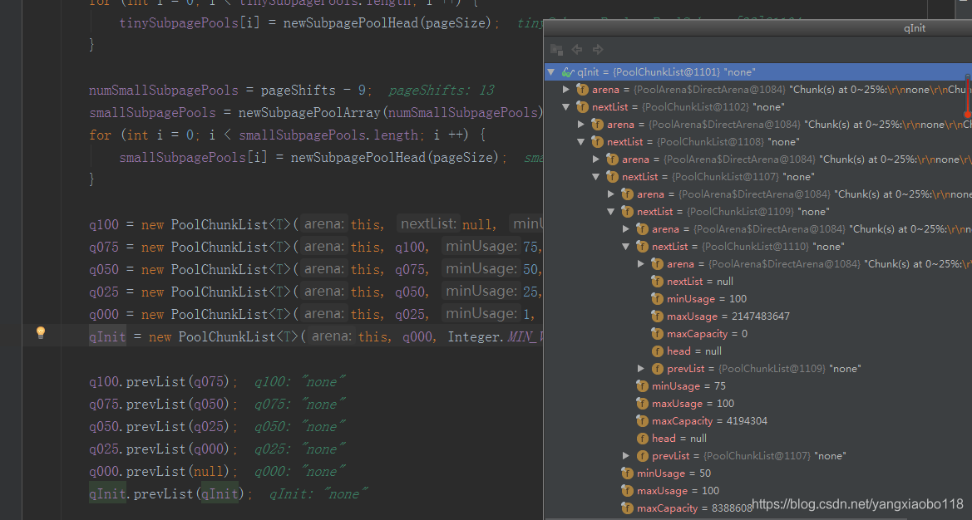Click the forward arrow in popup toolbar
The image size is (972, 520).
(x=598, y=50)
